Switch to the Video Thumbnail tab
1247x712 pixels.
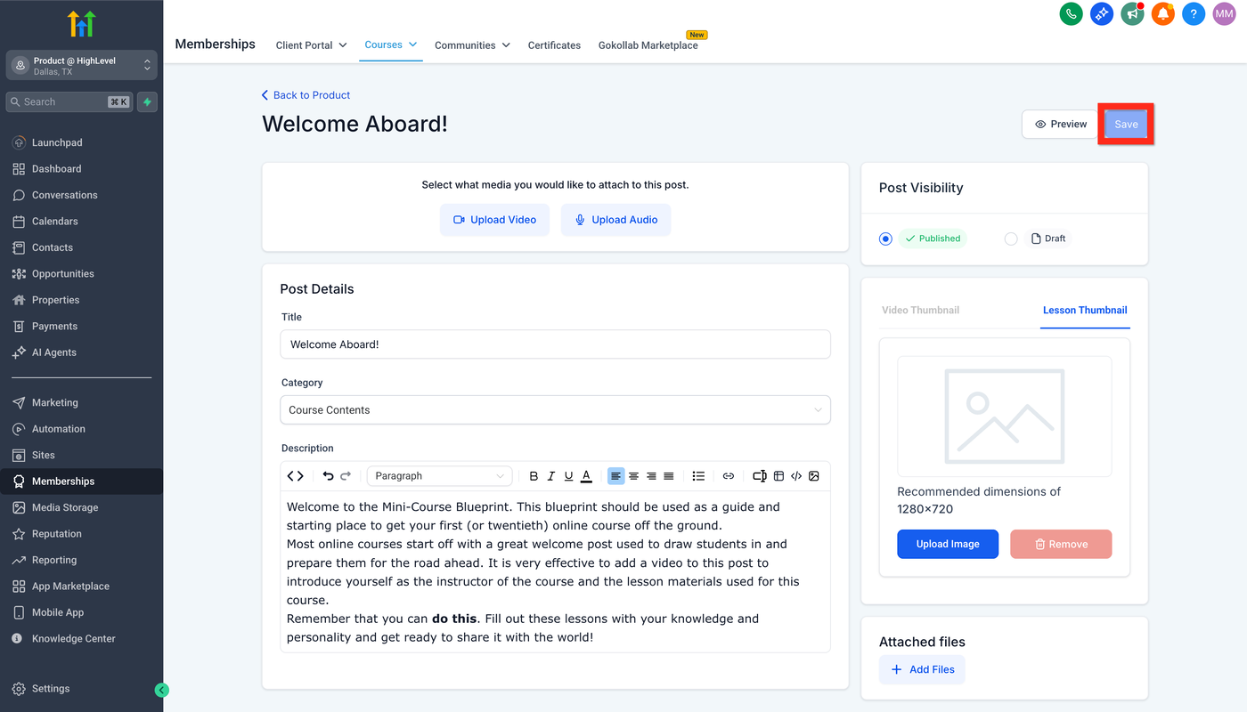point(920,311)
